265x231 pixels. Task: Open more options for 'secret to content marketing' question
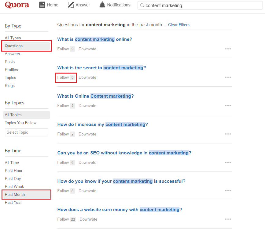point(228,77)
